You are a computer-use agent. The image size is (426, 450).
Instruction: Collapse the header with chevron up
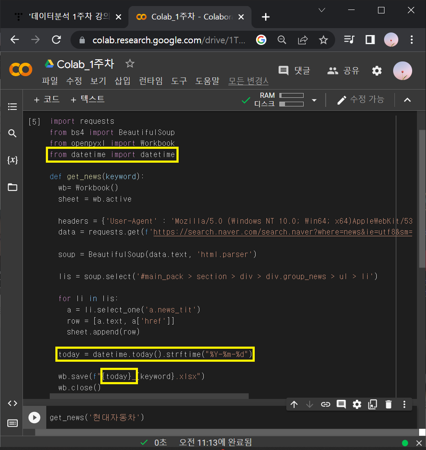tap(407, 100)
